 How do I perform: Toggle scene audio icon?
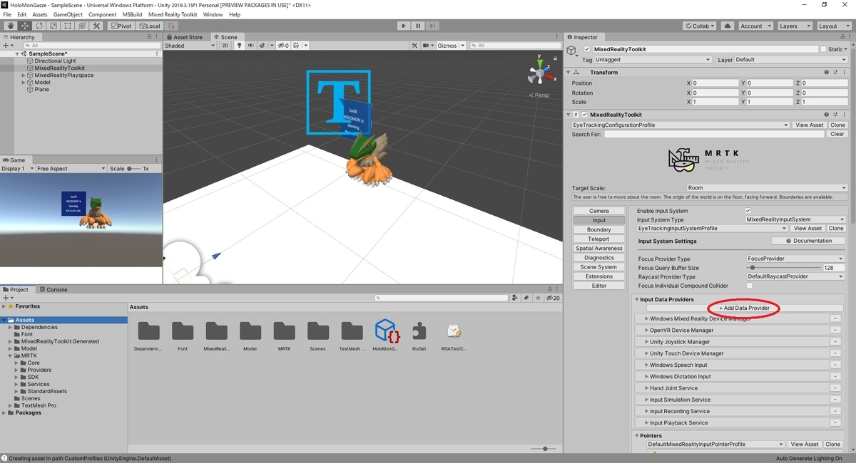[x=252, y=46]
